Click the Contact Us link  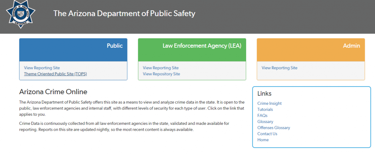pyautogui.click(x=267, y=134)
